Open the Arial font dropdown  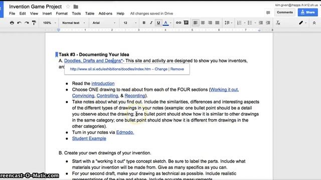point(104,23)
